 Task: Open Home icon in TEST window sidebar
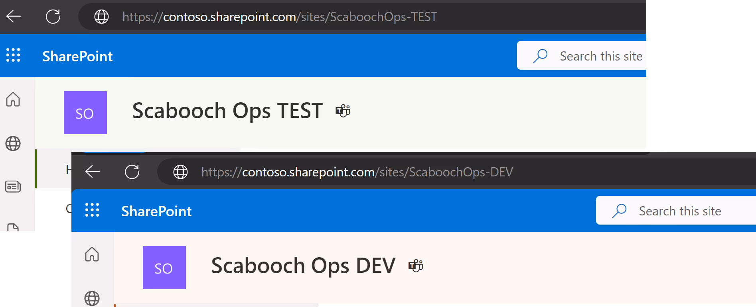(x=13, y=99)
